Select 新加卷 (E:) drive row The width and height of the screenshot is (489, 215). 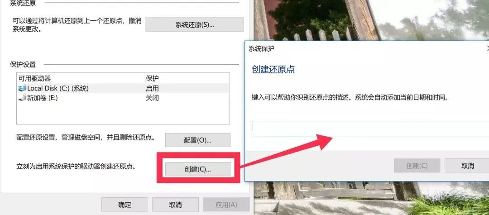(x=123, y=98)
